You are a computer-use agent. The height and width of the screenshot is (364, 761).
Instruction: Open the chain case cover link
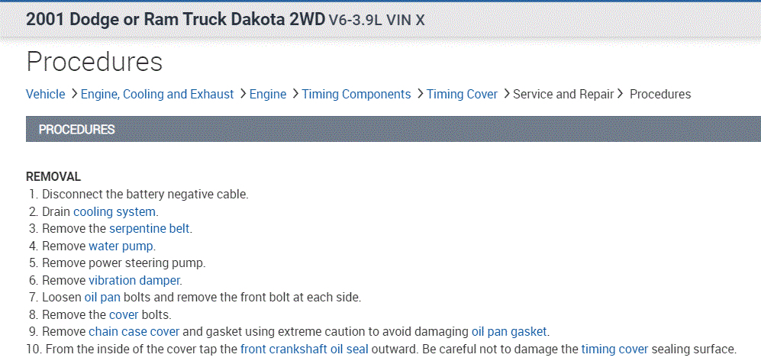(x=134, y=332)
